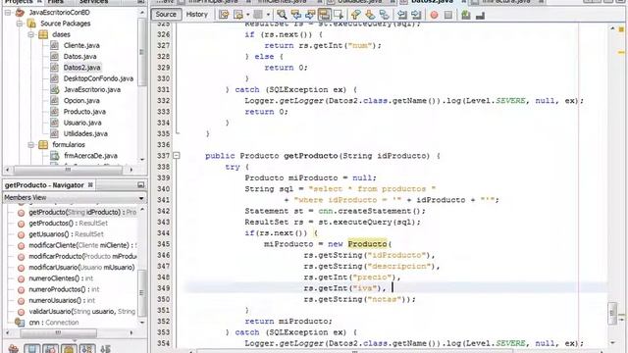Switch to History editor view
The width and height of the screenshot is (628, 353).
[x=196, y=15]
